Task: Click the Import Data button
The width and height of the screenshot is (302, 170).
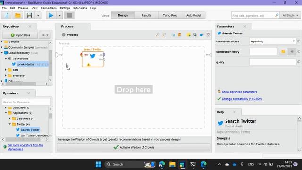Action: 20,35
